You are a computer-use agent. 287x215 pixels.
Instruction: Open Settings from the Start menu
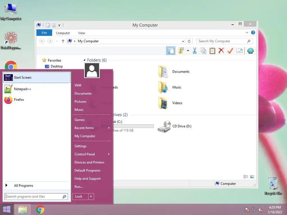tap(80, 146)
